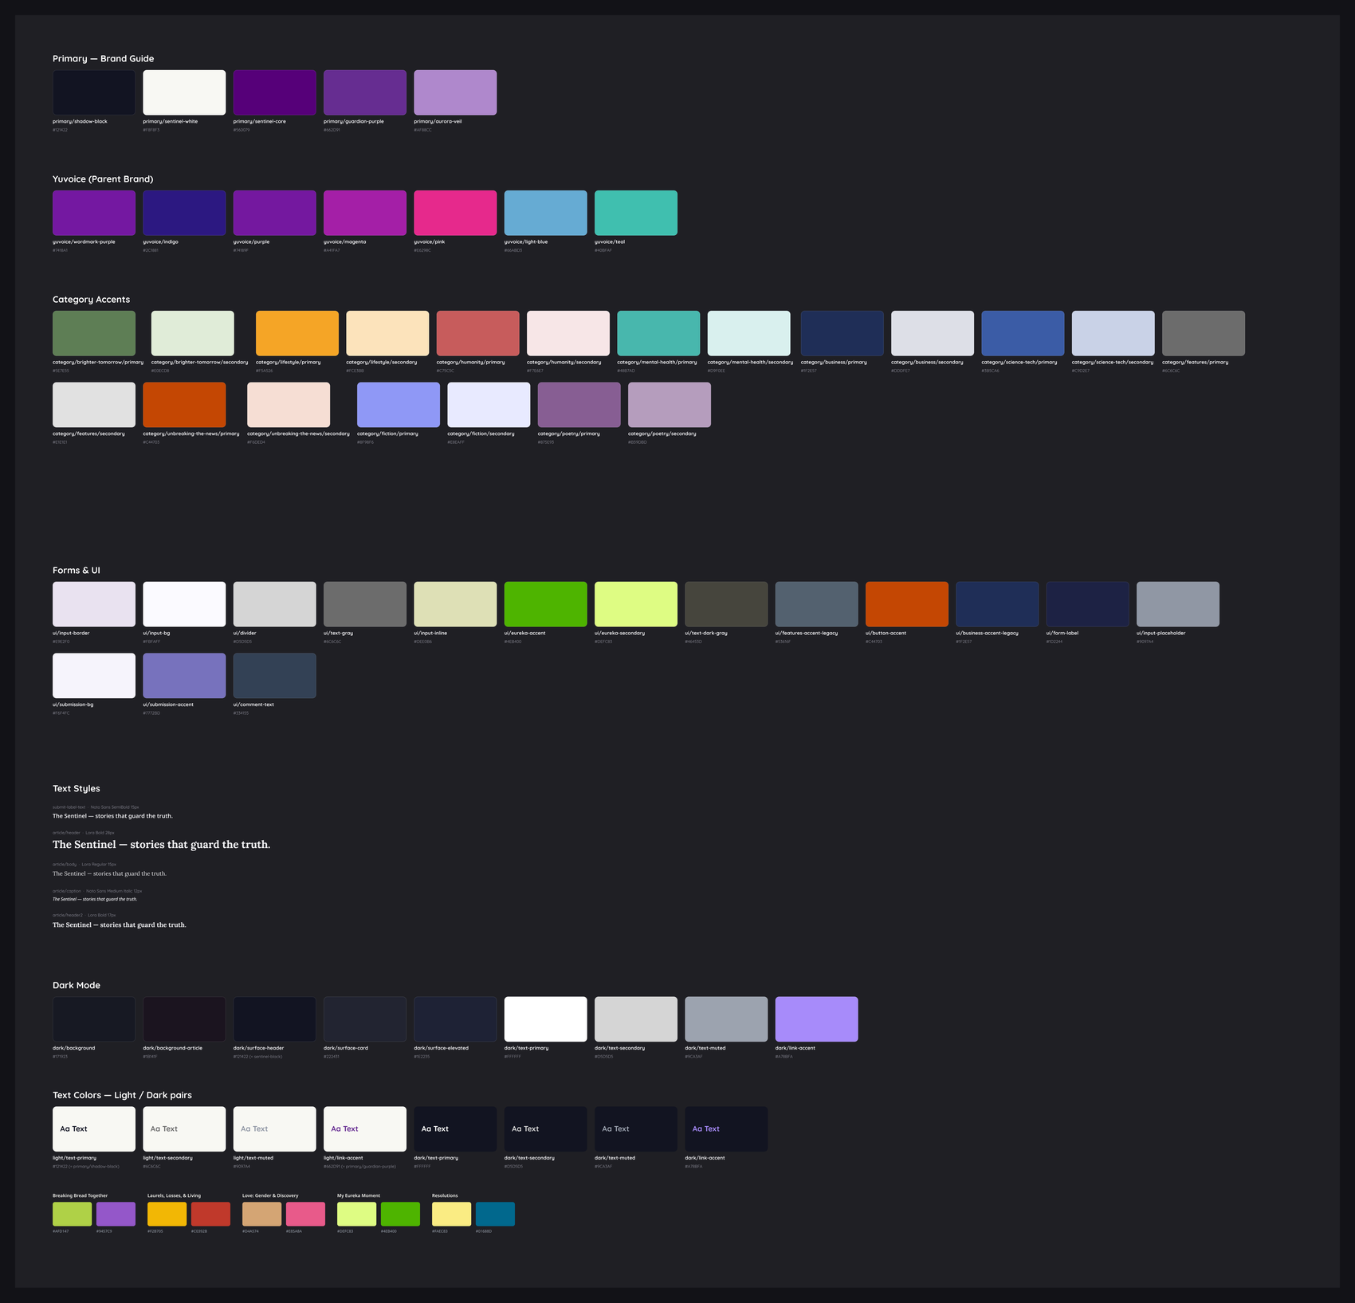Click the category/unbreaking-the-news/primary swatch

[184, 405]
